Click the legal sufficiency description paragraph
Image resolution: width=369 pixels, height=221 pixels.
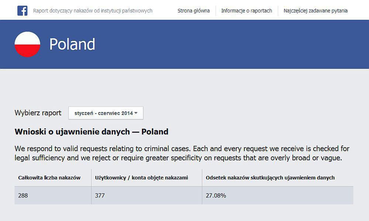click(182, 153)
